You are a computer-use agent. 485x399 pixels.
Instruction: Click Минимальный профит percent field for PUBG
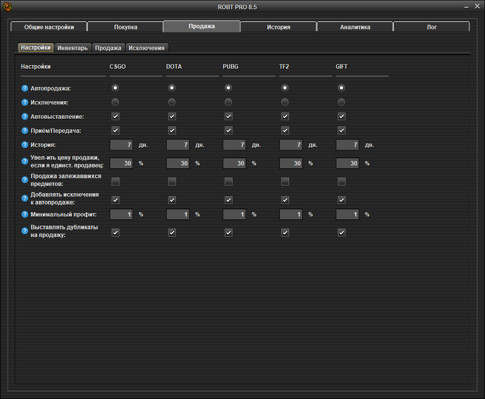point(235,214)
